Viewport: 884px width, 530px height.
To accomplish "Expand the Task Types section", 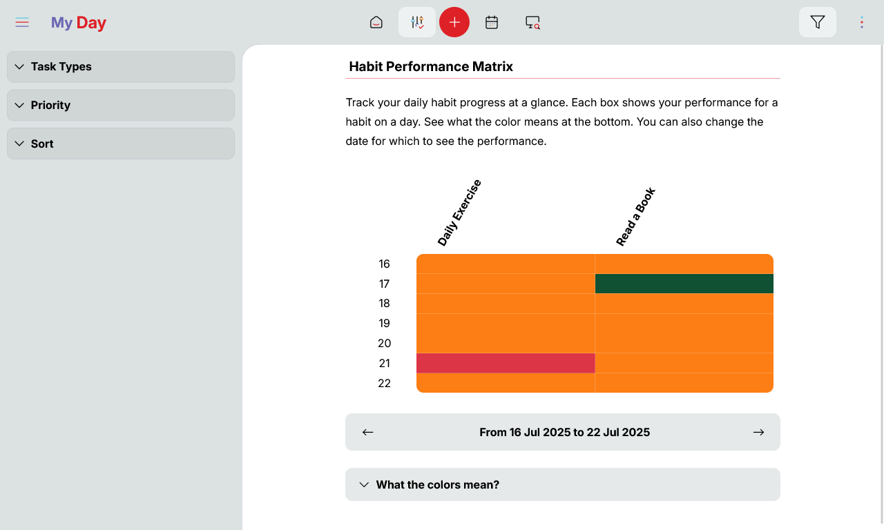I will 121,67.
